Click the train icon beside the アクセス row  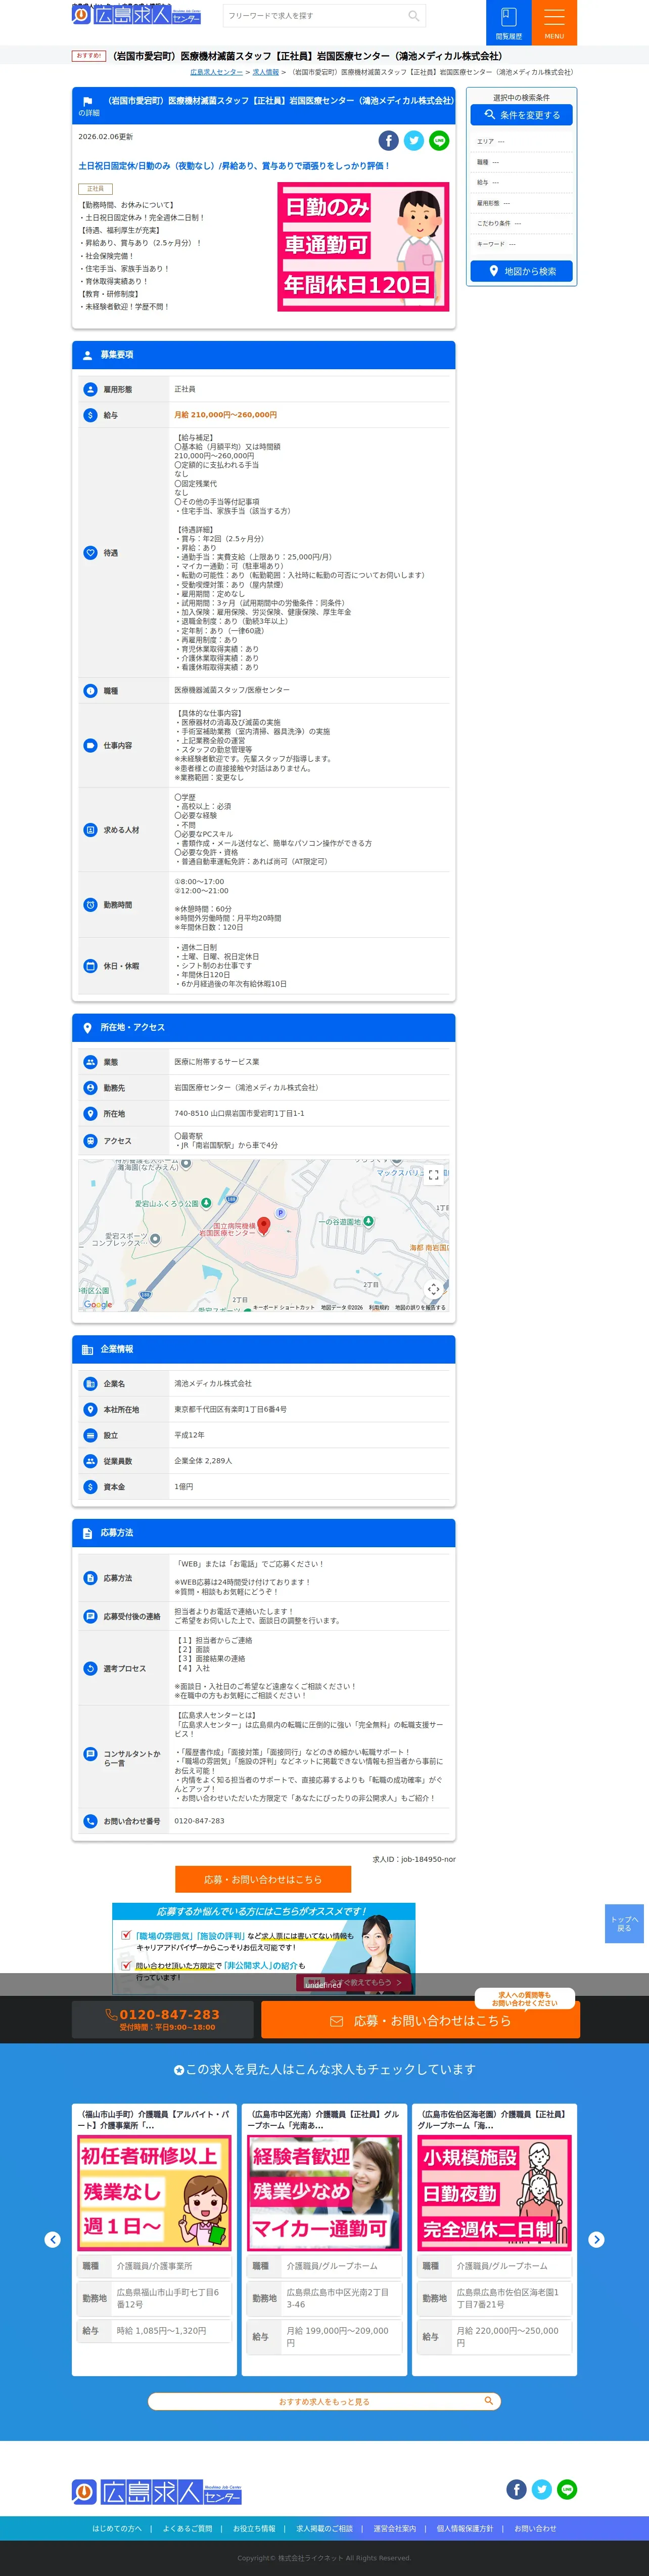click(90, 1141)
